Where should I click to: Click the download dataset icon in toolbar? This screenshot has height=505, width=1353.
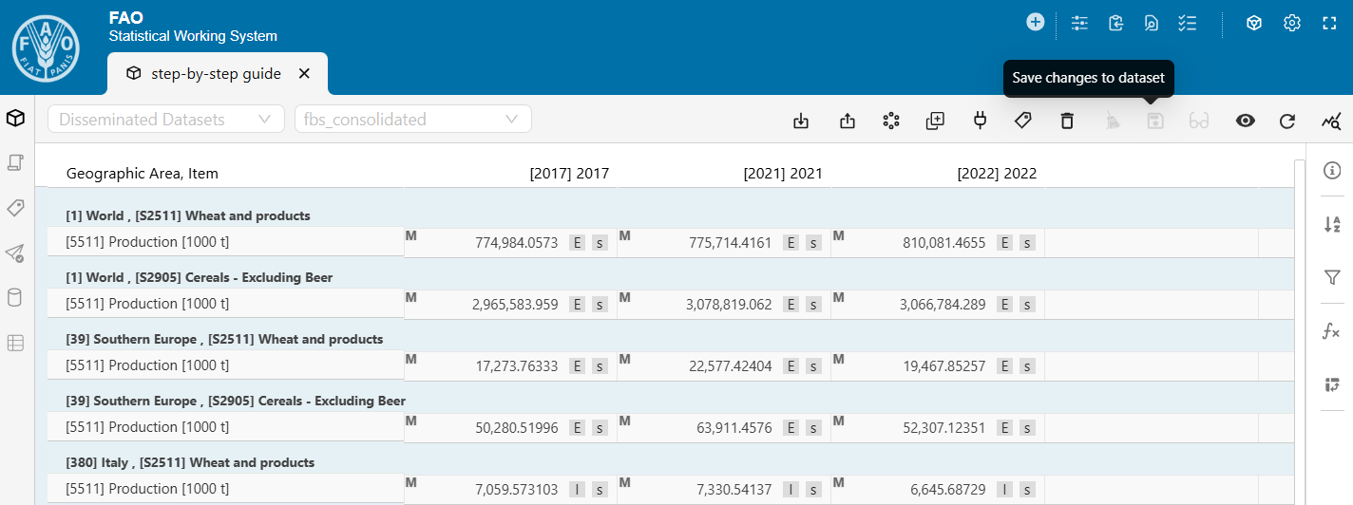(801, 121)
